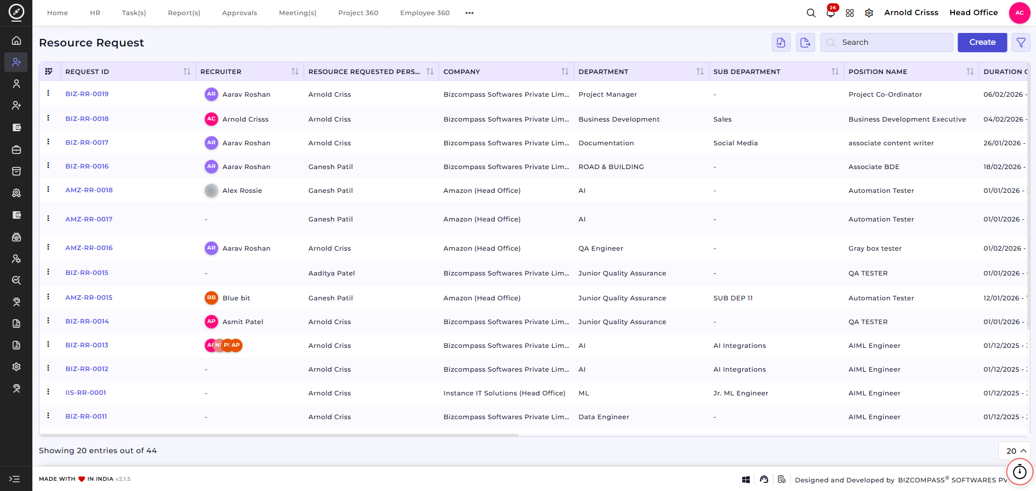Open row actions menu for BIZ-RR-0013

pos(48,345)
